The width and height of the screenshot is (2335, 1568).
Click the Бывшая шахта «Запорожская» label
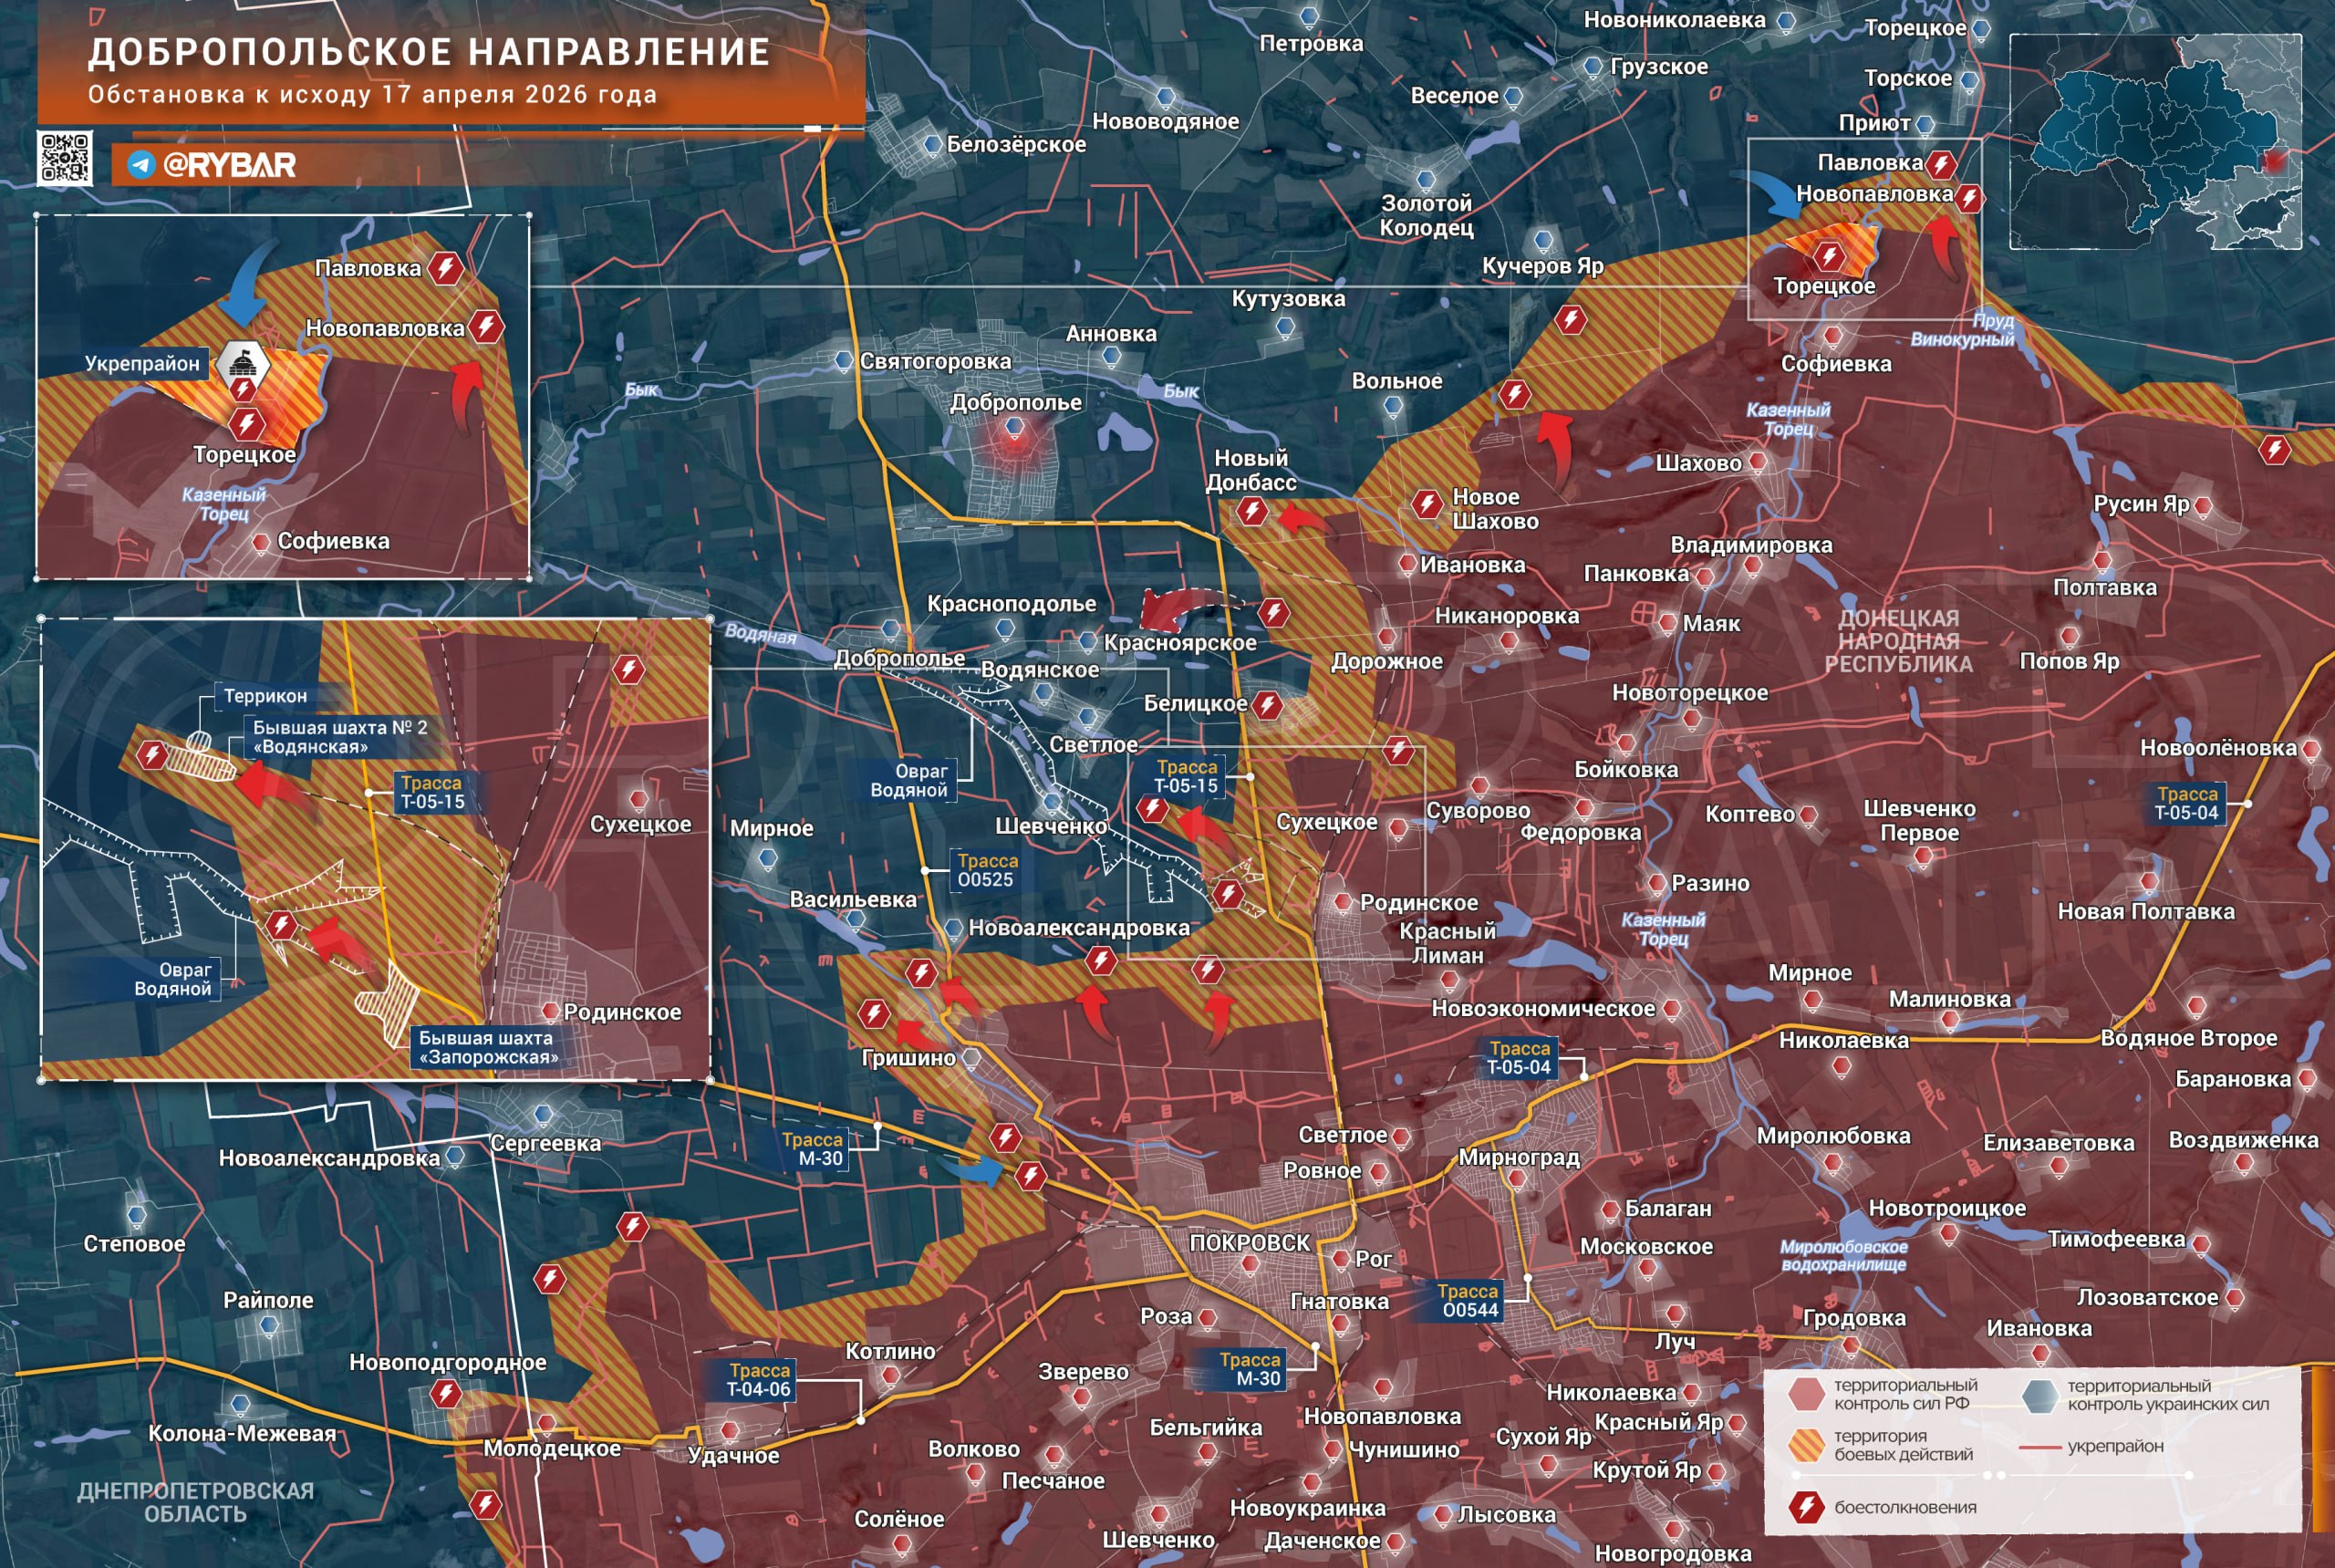click(488, 1047)
